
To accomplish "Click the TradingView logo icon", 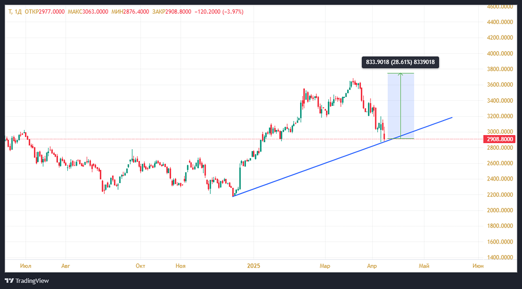I will 10,281.
